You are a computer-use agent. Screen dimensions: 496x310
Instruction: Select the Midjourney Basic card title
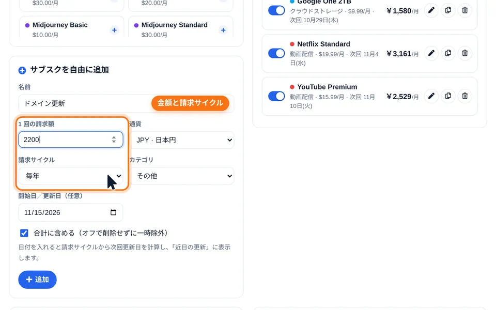pyautogui.click(x=60, y=25)
